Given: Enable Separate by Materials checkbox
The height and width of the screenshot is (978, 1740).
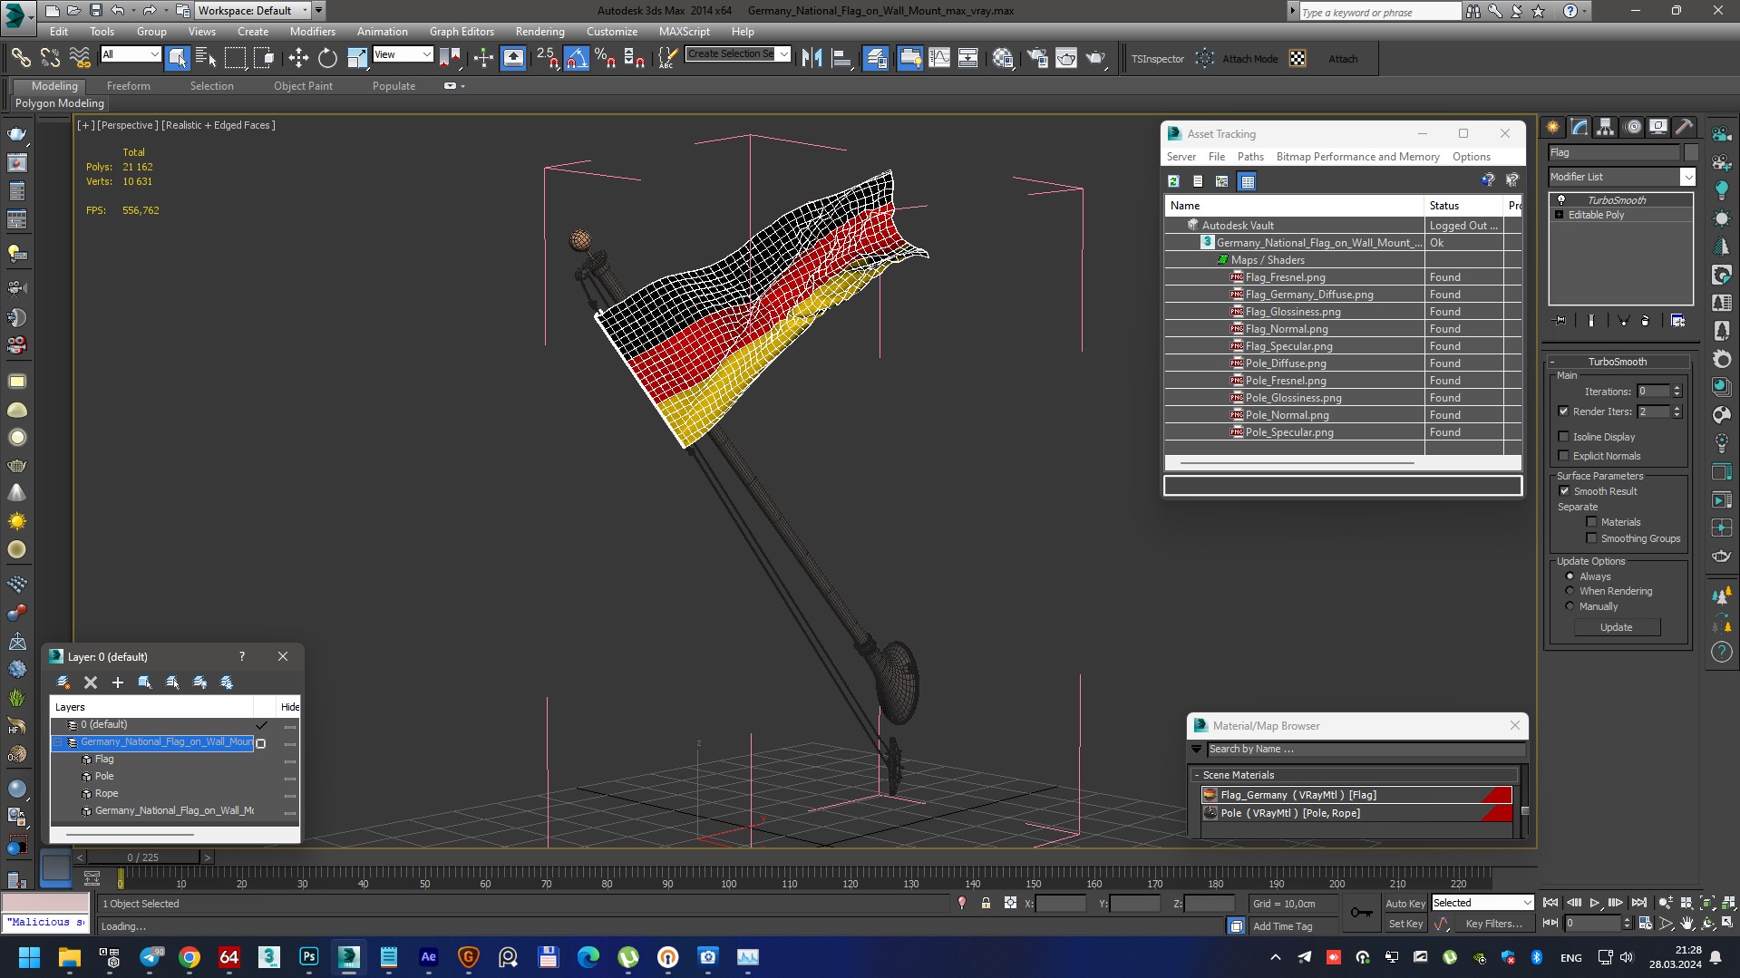Looking at the screenshot, I should tap(1591, 522).
